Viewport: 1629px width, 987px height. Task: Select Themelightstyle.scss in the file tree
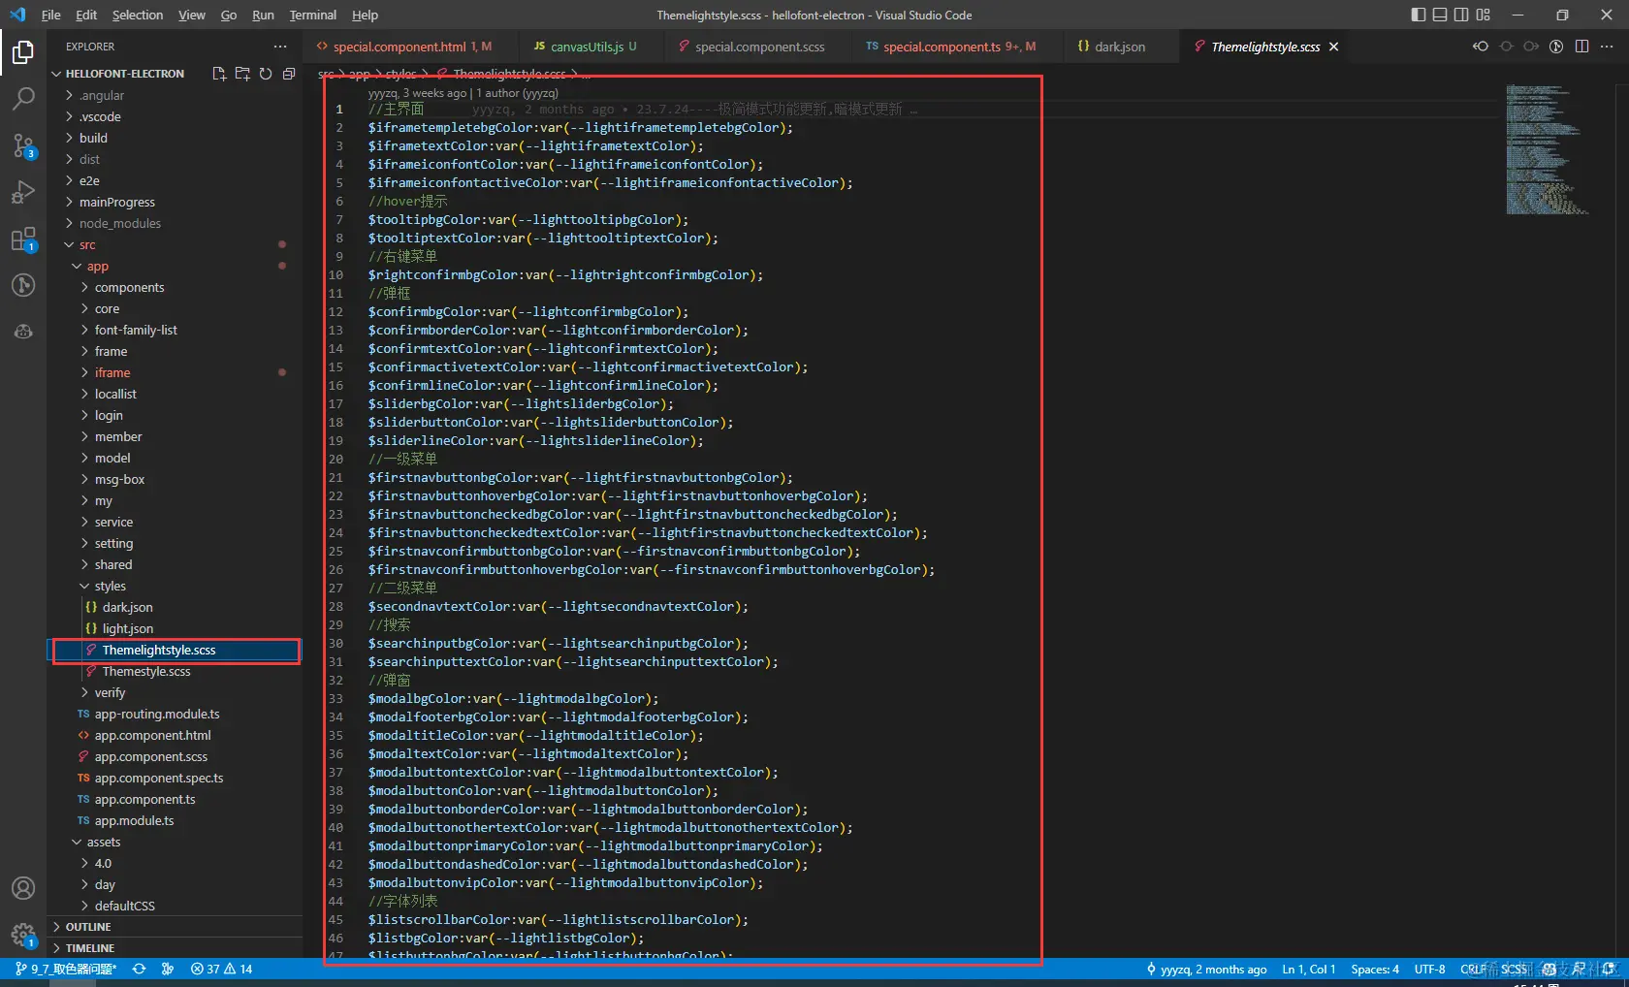click(159, 650)
